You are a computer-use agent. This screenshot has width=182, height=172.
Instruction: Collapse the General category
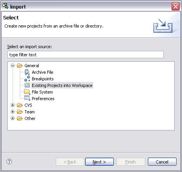[12, 66]
